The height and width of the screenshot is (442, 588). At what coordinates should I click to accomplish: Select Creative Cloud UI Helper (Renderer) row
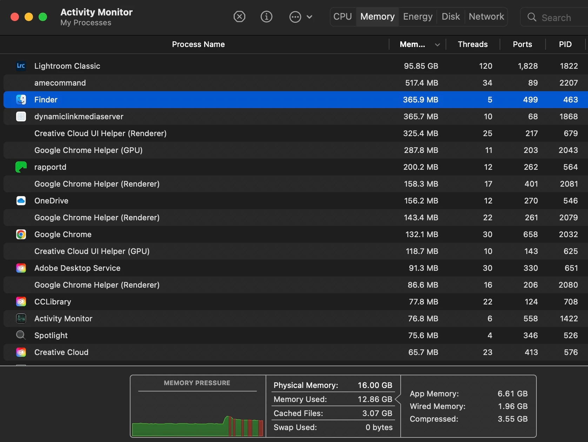pyautogui.click(x=296, y=133)
